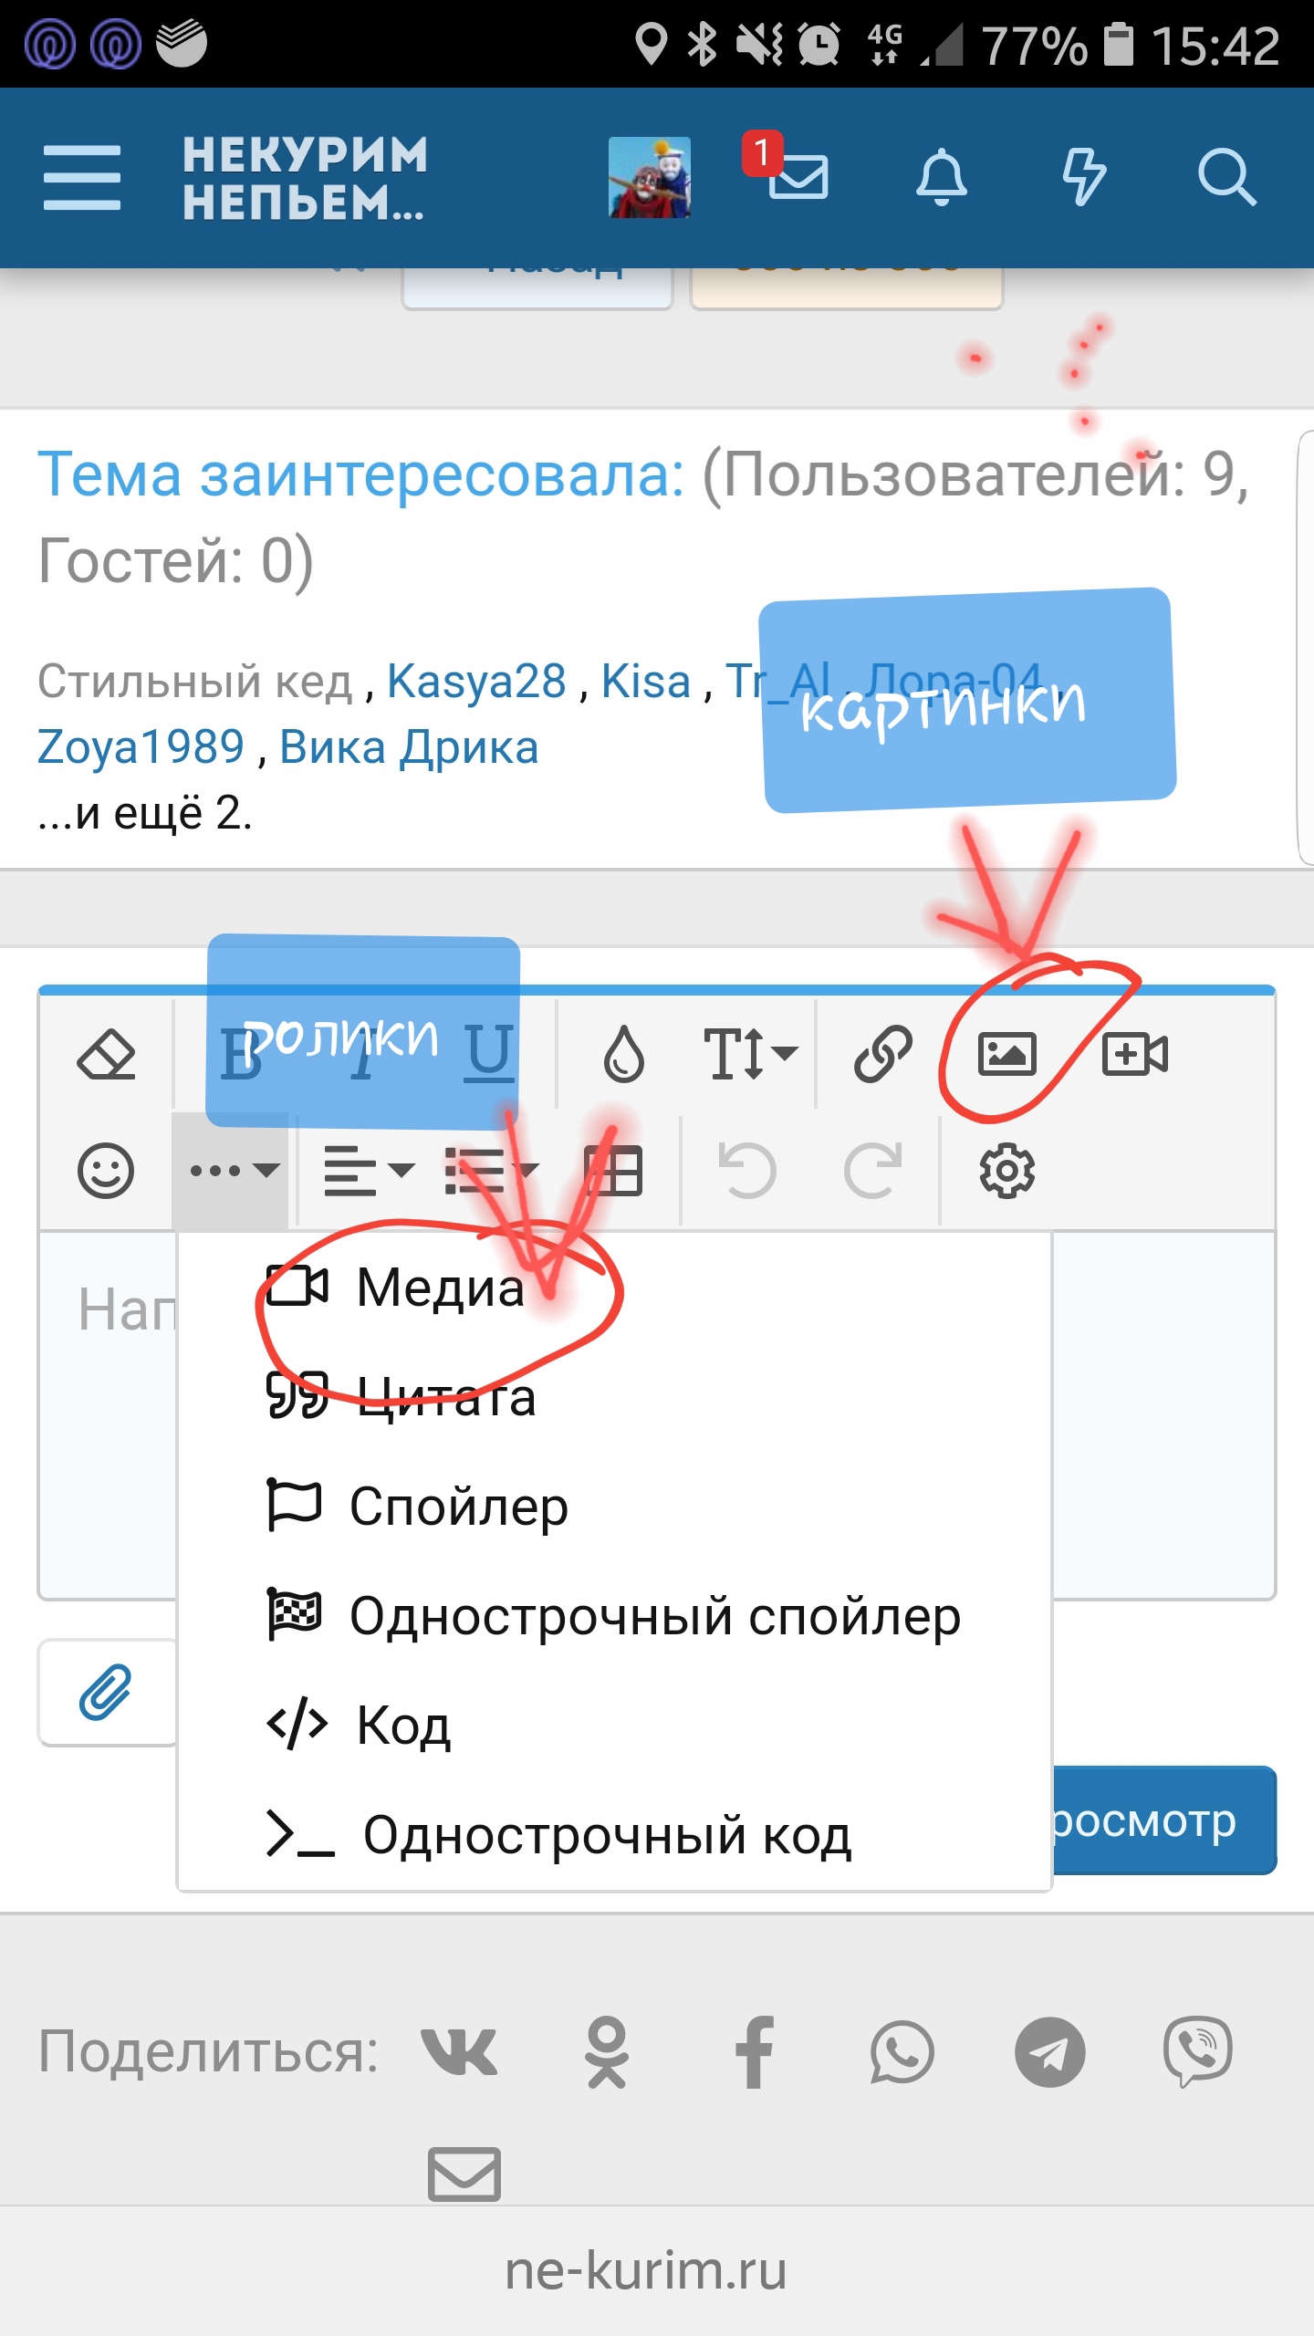The width and height of the screenshot is (1314, 2336).
Task: Open the hamburger navigation menu
Action: [81, 178]
